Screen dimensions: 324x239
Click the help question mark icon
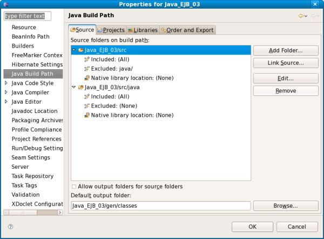coord(10,227)
